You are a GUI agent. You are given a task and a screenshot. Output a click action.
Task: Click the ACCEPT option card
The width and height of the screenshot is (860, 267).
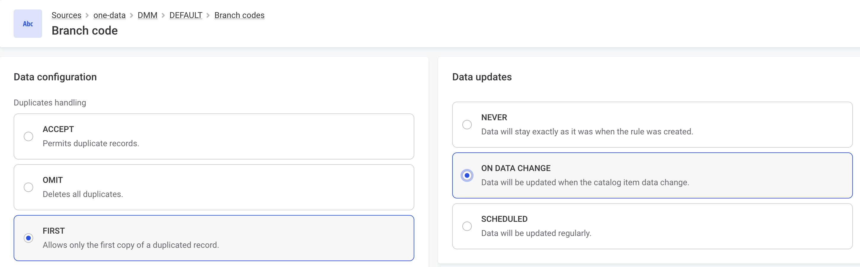214,136
